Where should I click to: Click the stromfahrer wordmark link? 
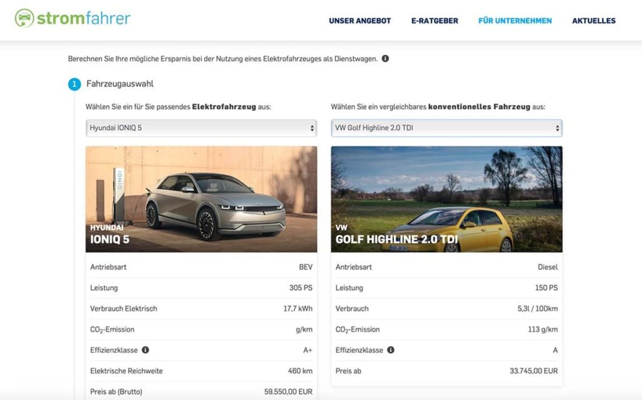(84, 19)
